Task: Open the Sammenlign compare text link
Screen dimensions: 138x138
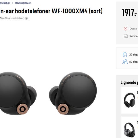Action: 134,36
